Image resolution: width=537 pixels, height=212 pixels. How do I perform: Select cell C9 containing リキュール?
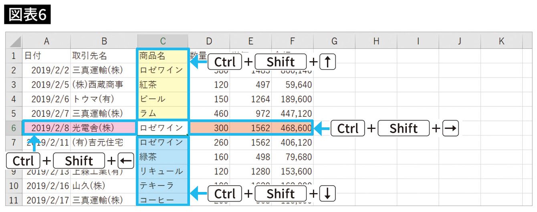pyautogui.click(x=163, y=171)
